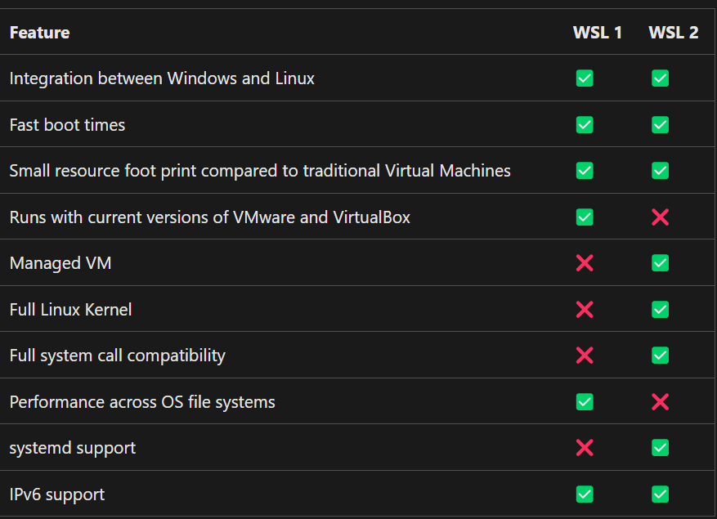Click WSL 1 checkmark for IPv6 support

coord(585,494)
